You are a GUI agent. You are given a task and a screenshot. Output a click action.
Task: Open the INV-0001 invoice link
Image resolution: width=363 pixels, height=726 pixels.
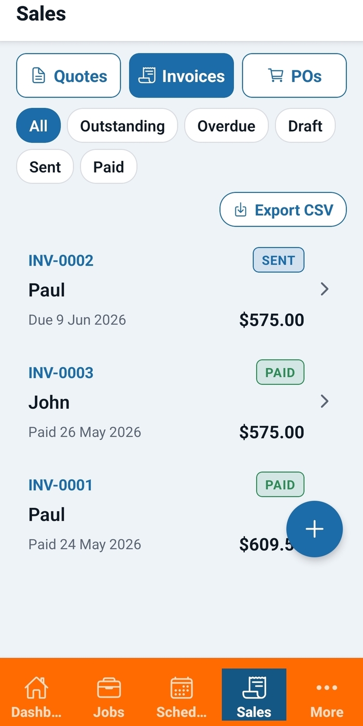point(61,485)
